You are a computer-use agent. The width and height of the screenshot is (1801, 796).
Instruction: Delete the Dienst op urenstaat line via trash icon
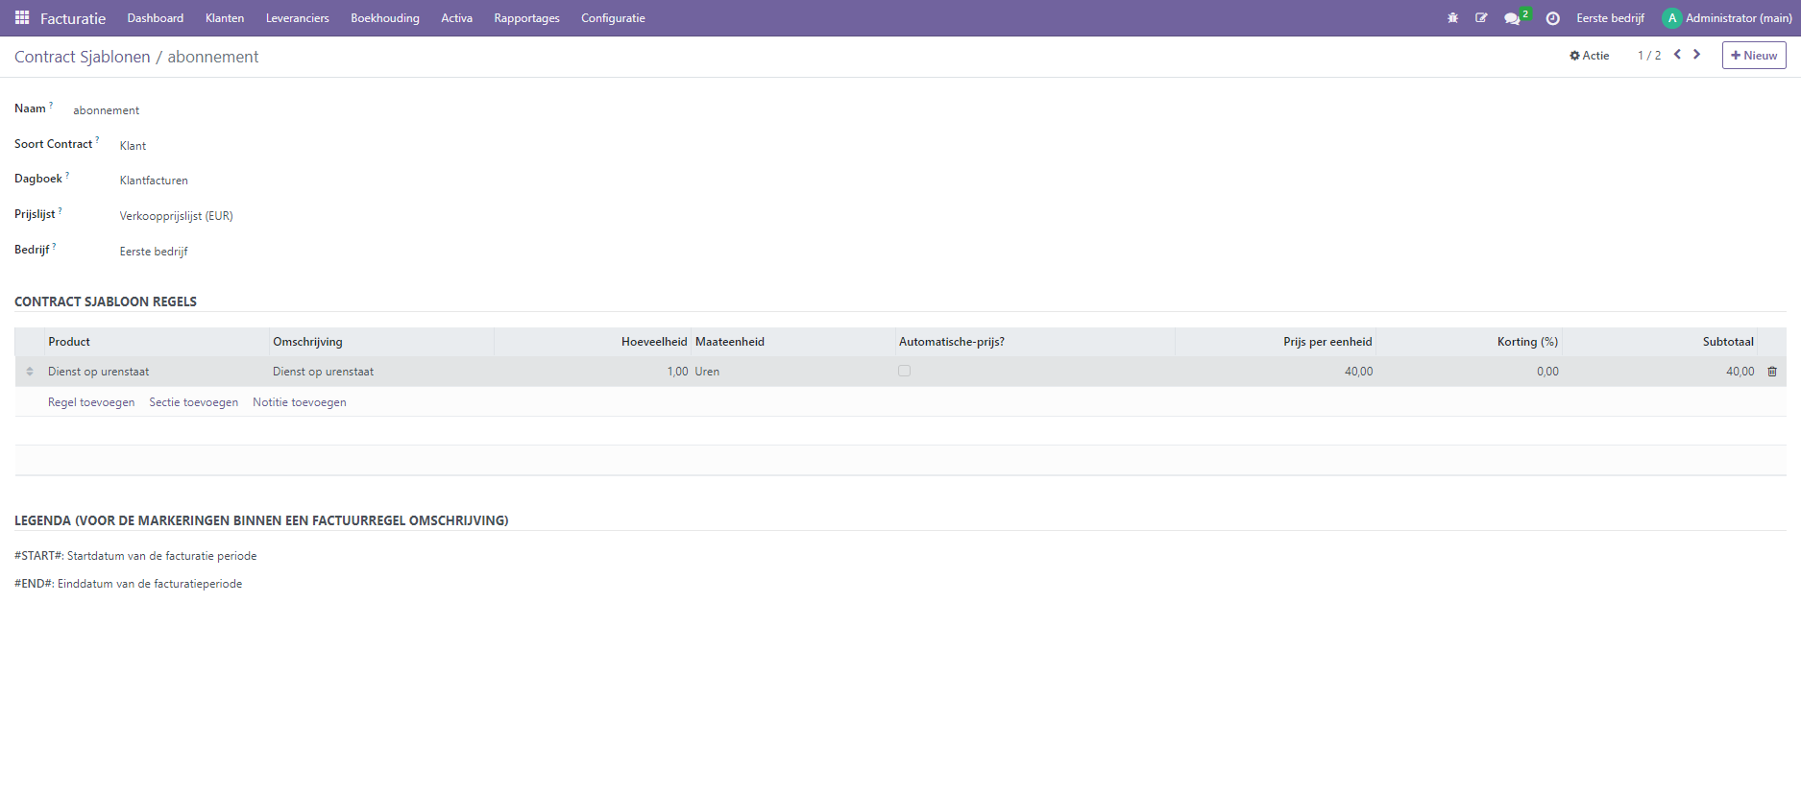pos(1772,372)
